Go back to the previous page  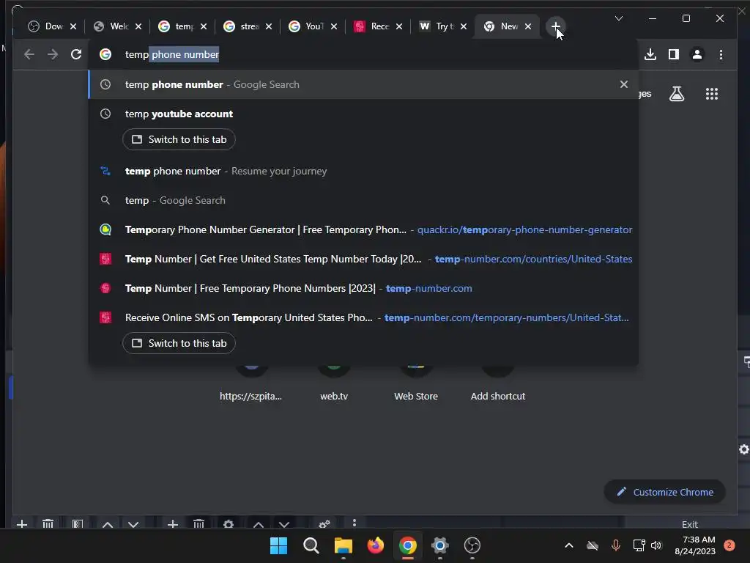[29, 54]
